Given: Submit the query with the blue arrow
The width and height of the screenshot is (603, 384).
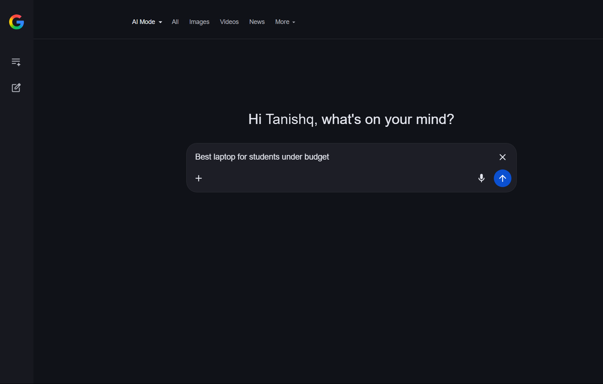Looking at the screenshot, I should click(x=503, y=178).
